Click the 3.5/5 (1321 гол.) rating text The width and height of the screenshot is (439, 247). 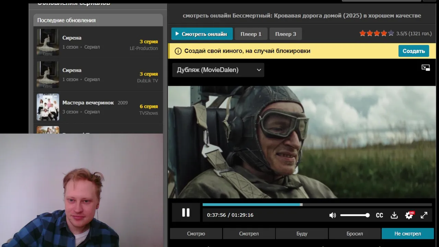pos(414,34)
